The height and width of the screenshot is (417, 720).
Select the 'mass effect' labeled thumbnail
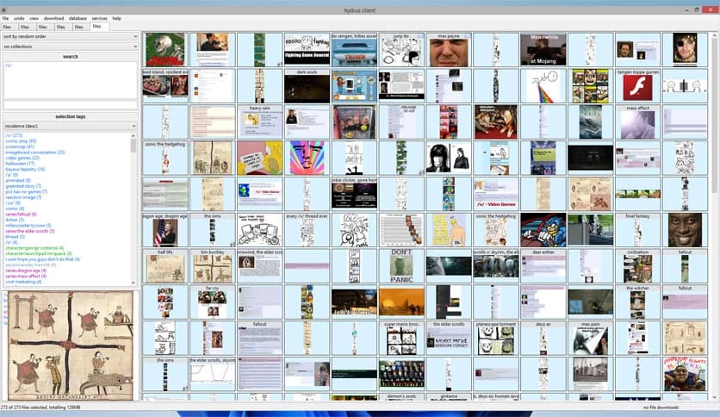pos(638,122)
